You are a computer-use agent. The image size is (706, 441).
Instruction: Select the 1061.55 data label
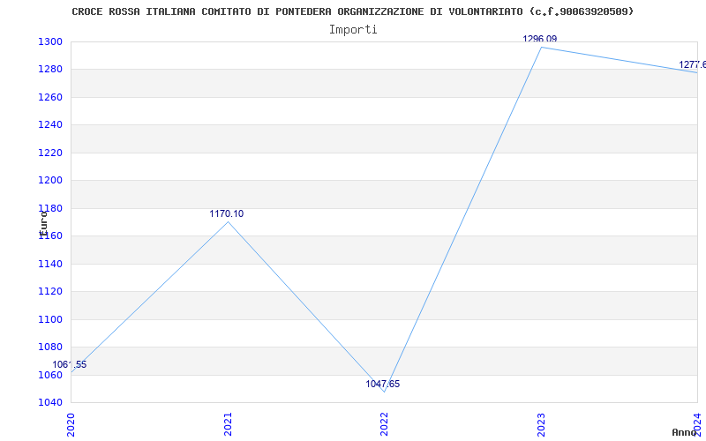pos(70,364)
